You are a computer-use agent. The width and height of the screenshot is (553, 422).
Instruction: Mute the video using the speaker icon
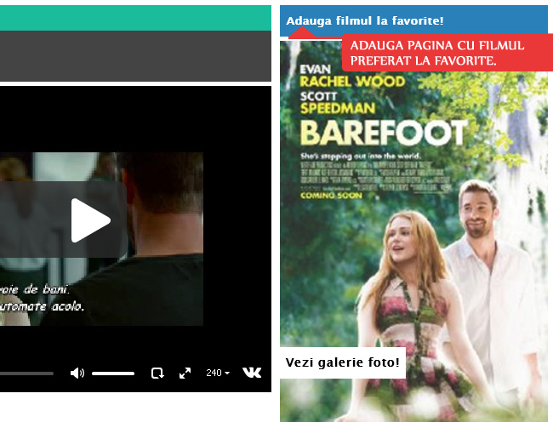point(77,373)
